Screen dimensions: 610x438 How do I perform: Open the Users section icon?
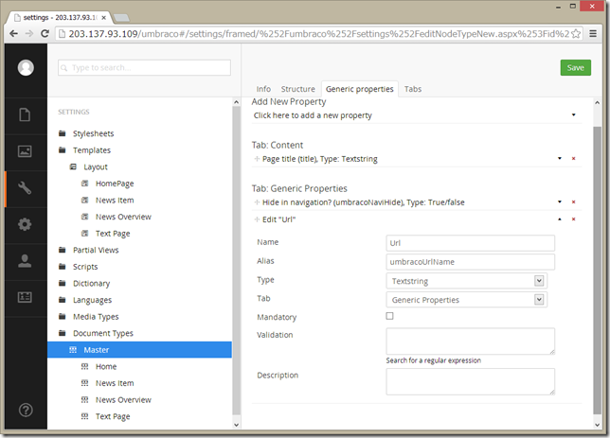pos(25,261)
